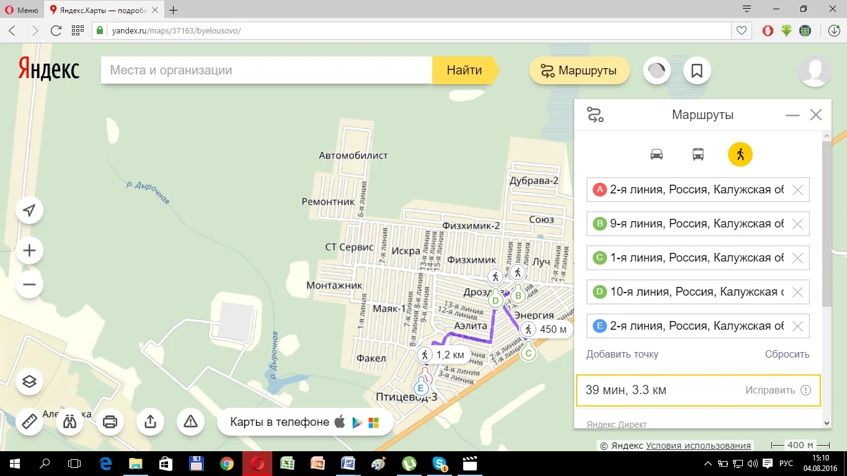Open the bookmarks icon next to Маршруты

[x=697, y=71]
